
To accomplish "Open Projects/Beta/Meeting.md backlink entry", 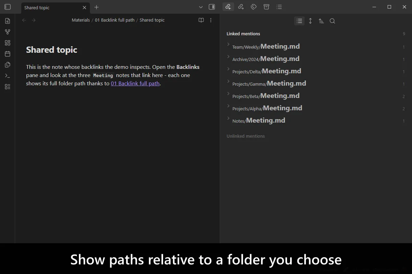I will (266, 96).
